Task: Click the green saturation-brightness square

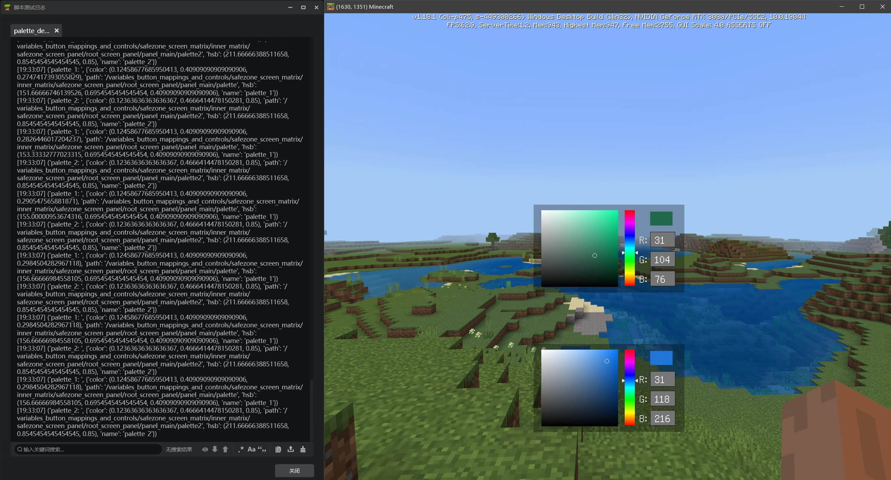Action: [579, 248]
